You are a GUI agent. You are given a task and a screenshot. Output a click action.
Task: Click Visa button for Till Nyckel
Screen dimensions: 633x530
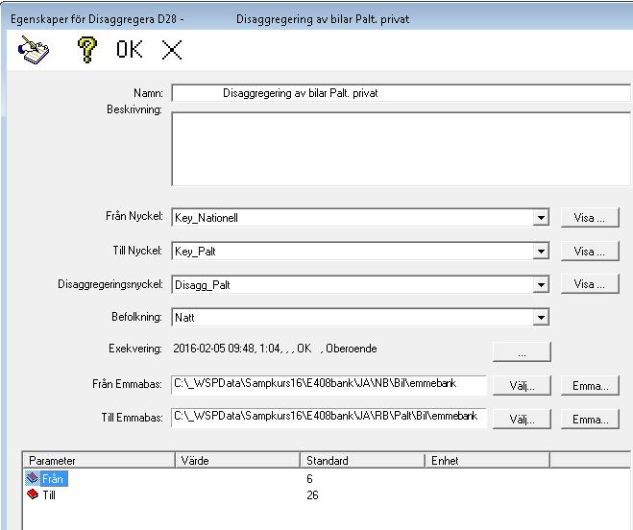[x=590, y=252]
